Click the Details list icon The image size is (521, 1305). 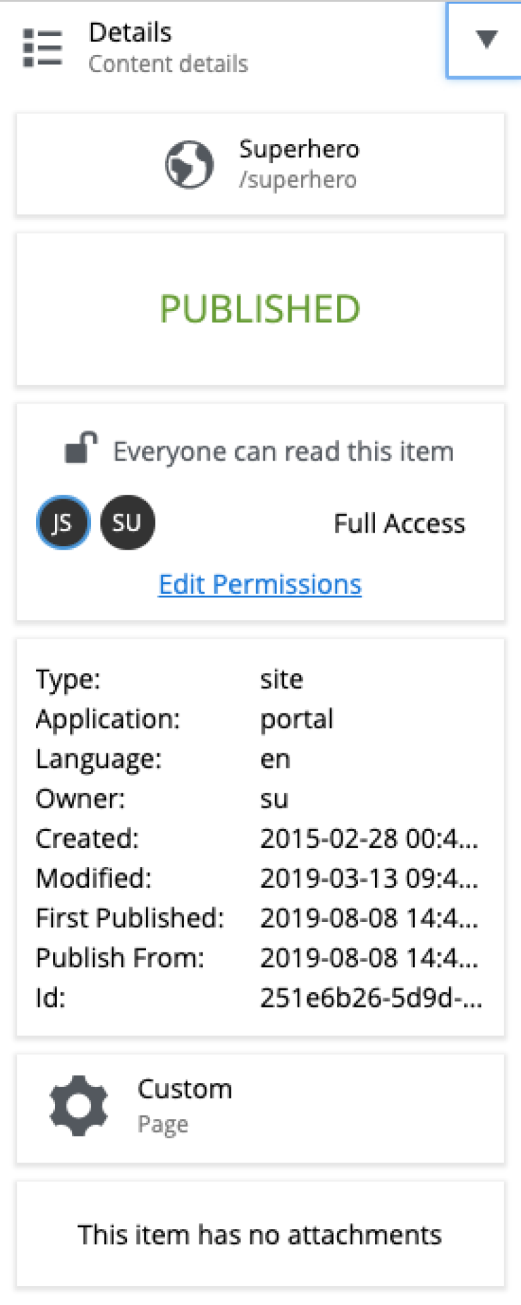click(43, 48)
